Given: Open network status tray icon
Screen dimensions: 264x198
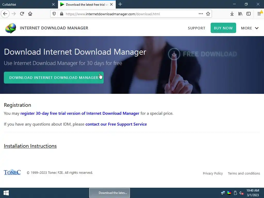Looking at the screenshot, I should coord(223,193).
